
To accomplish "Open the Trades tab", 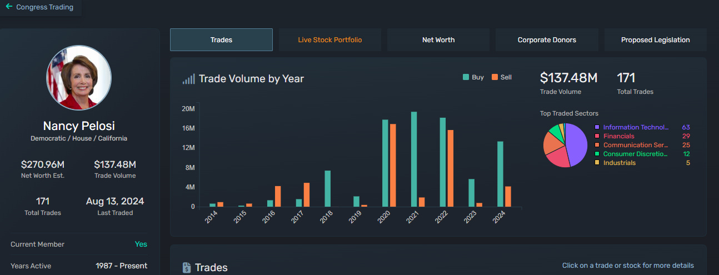I will (221, 40).
